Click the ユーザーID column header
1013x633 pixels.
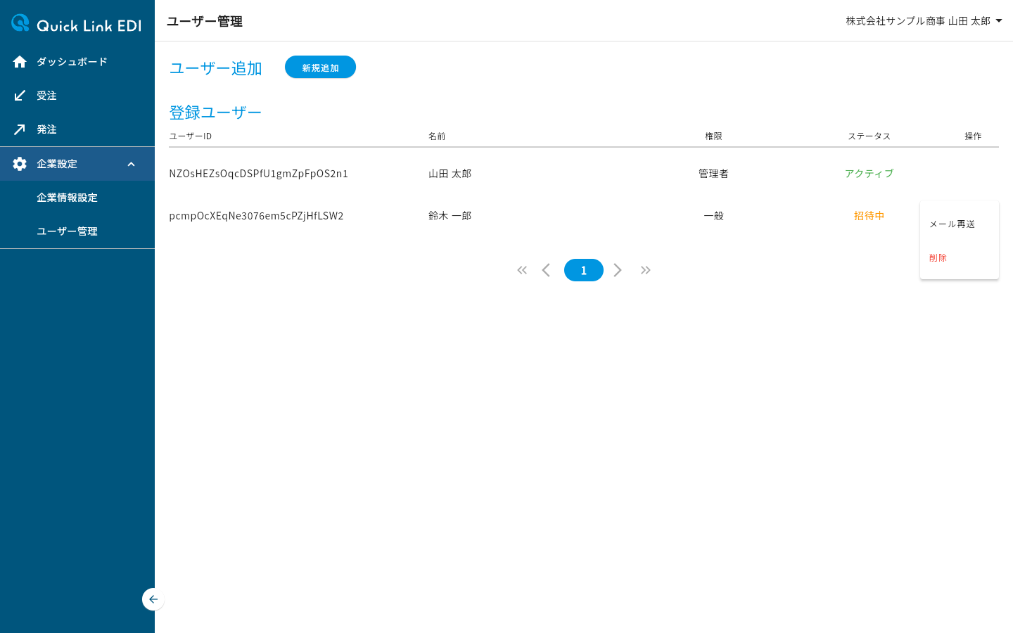pos(191,136)
